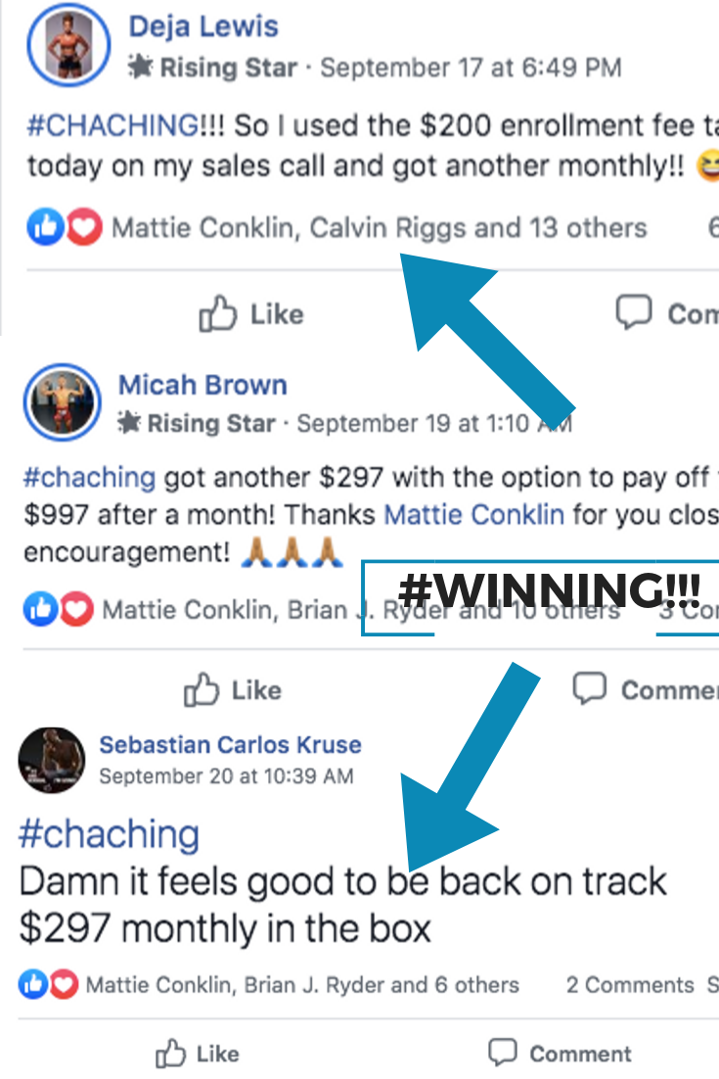
Task: Open Deja Lewis profile name link
Action: point(203,26)
